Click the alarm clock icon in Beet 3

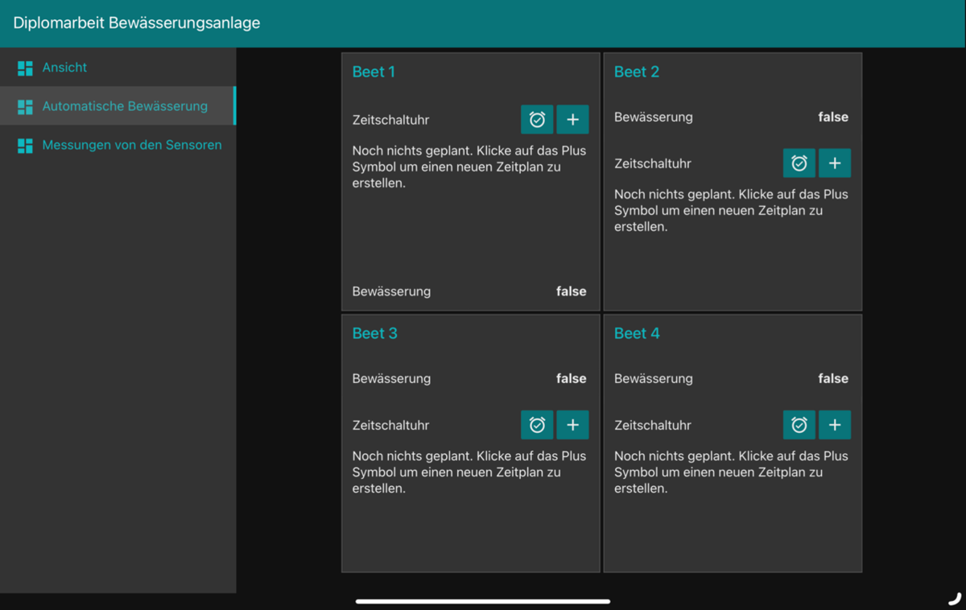click(537, 425)
